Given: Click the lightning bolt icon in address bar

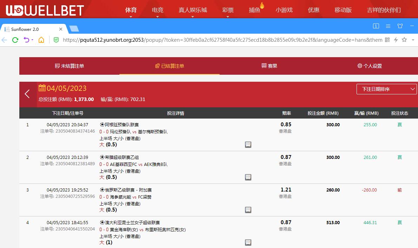Looking at the screenshot, I should click(x=396, y=40).
